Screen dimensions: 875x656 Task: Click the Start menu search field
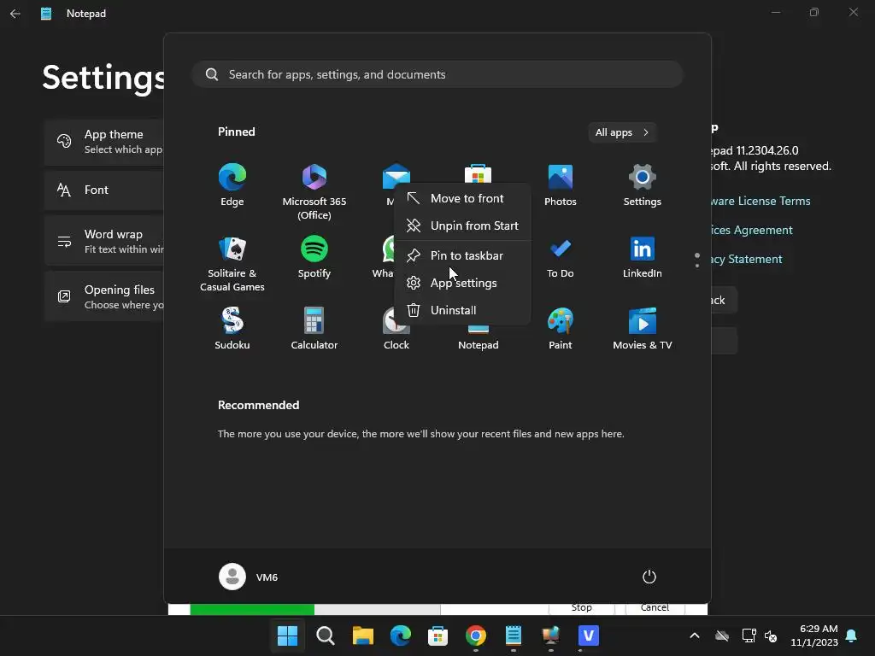click(437, 74)
